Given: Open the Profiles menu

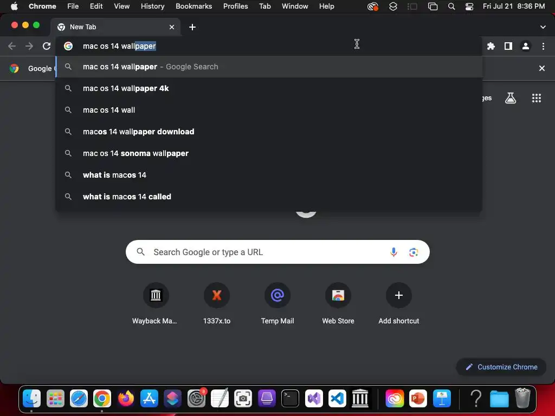Looking at the screenshot, I should pos(235,6).
